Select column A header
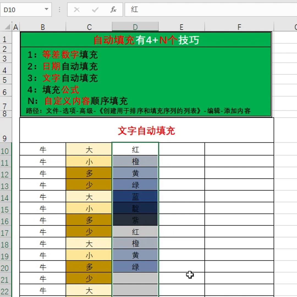Screen dimensions: 297x297 (16, 27)
